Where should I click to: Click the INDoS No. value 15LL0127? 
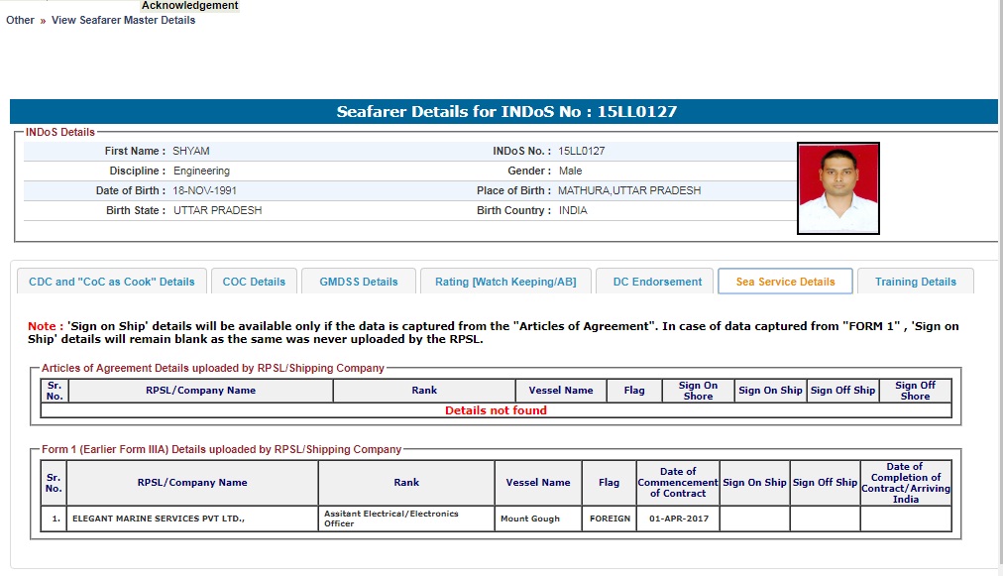point(581,151)
